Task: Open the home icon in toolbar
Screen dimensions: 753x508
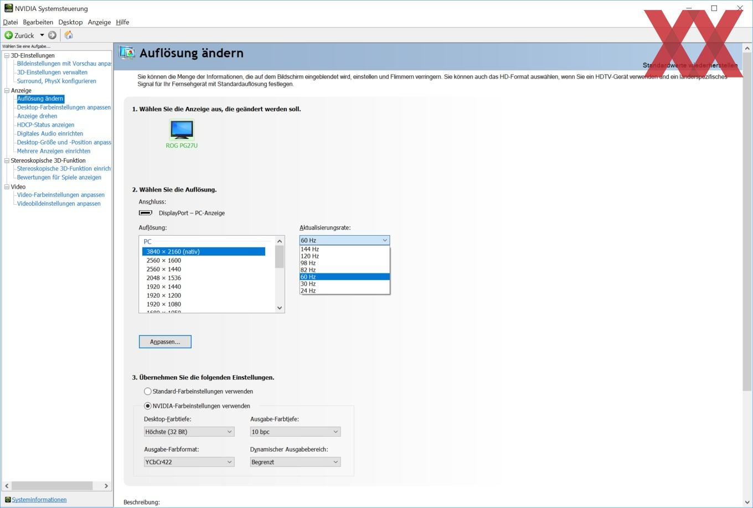Action: pos(69,35)
